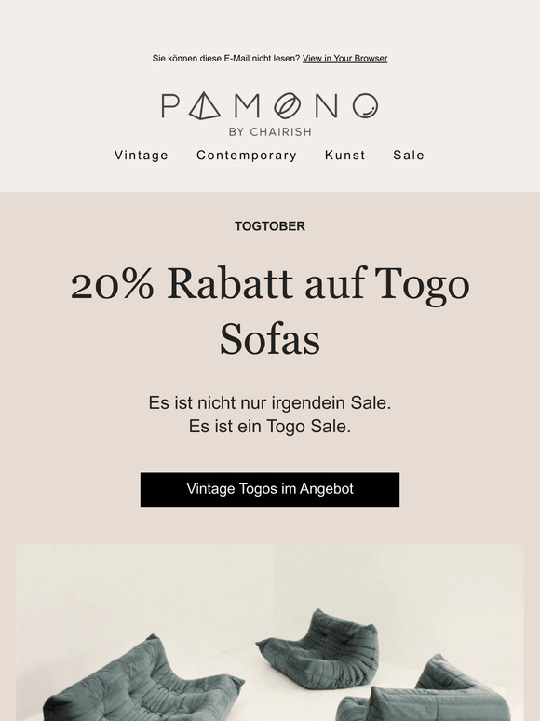Click the BY CHAIRISH tagline
This screenshot has width=540, height=721.
[x=270, y=132]
